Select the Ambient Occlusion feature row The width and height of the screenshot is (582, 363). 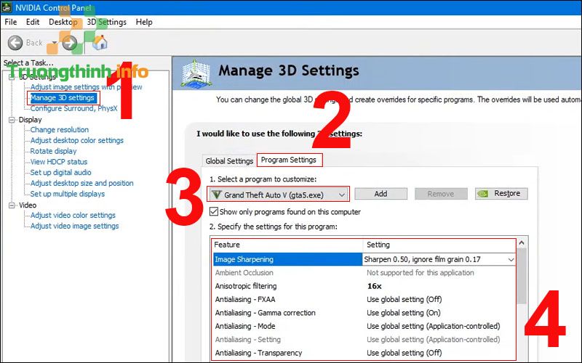(x=244, y=273)
